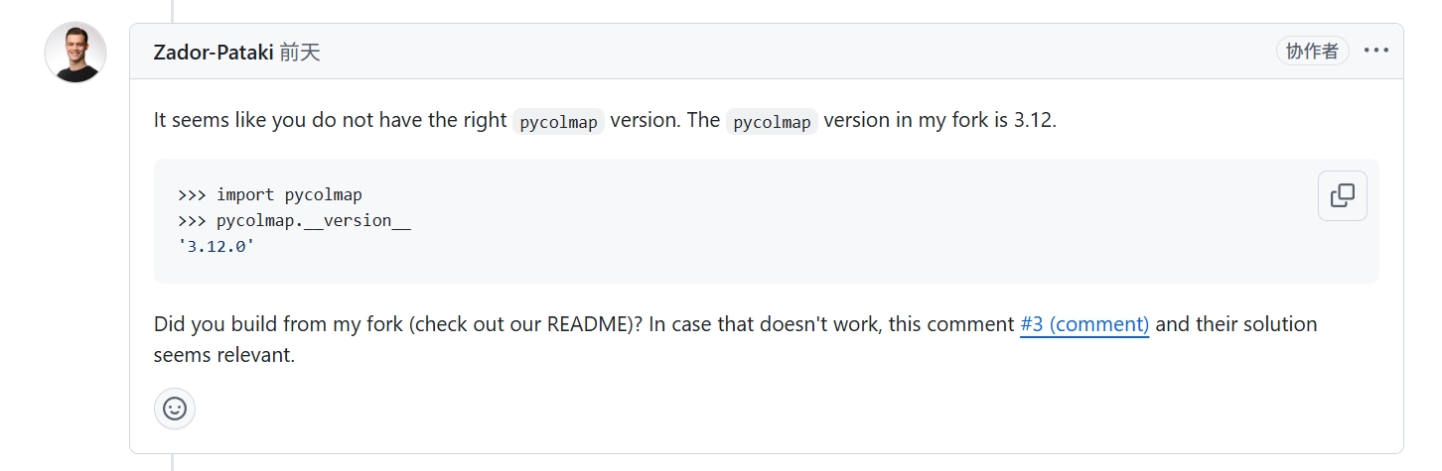
Task: Click the 'version in my fork is 3.12' text
Action: 938,121
